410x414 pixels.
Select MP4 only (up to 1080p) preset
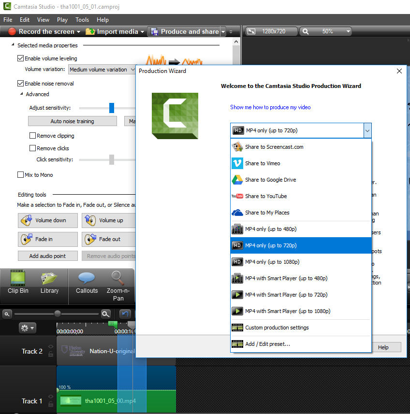[272, 262]
